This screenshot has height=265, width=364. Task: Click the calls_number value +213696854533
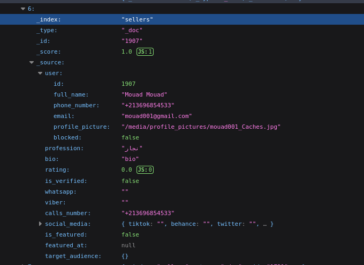click(x=148, y=213)
